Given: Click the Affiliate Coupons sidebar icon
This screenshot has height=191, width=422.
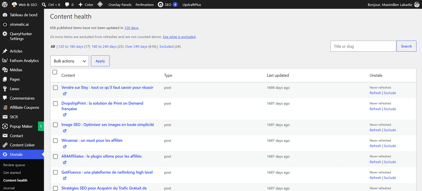Looking at the screenshot, I should pyautogui.click(x=5, y=108).
